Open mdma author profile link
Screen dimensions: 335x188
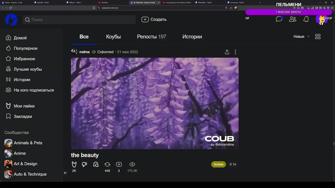(x=84, y=52)
